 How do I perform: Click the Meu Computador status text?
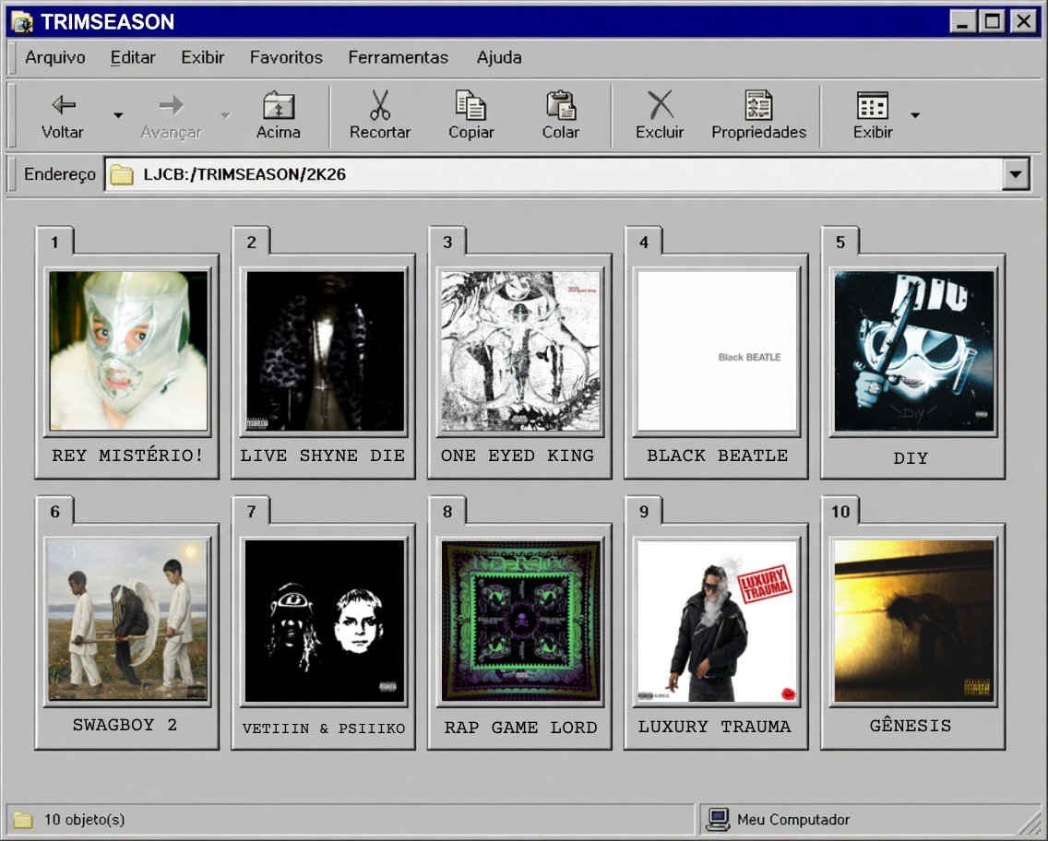point(793,820)
